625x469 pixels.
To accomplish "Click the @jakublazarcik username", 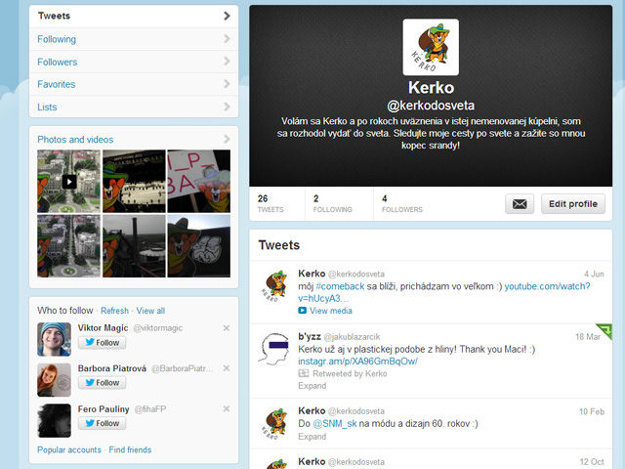I will 352,337.
